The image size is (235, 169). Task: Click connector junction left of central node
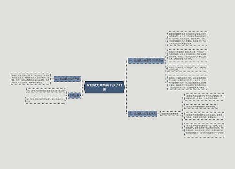point(83,87)
